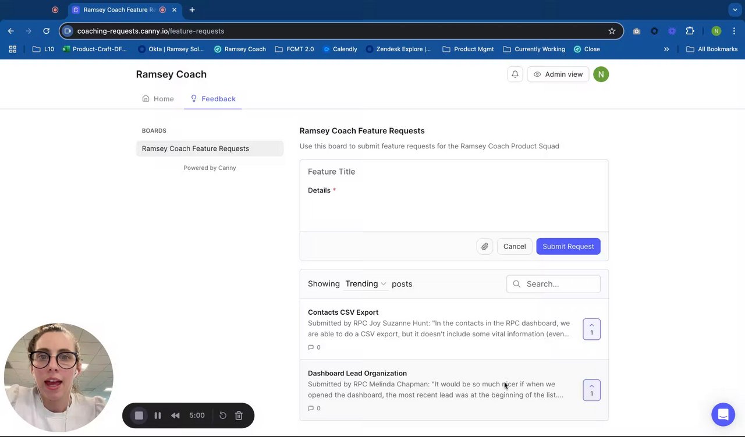Open the Calendly bookmark

point(340,49)
